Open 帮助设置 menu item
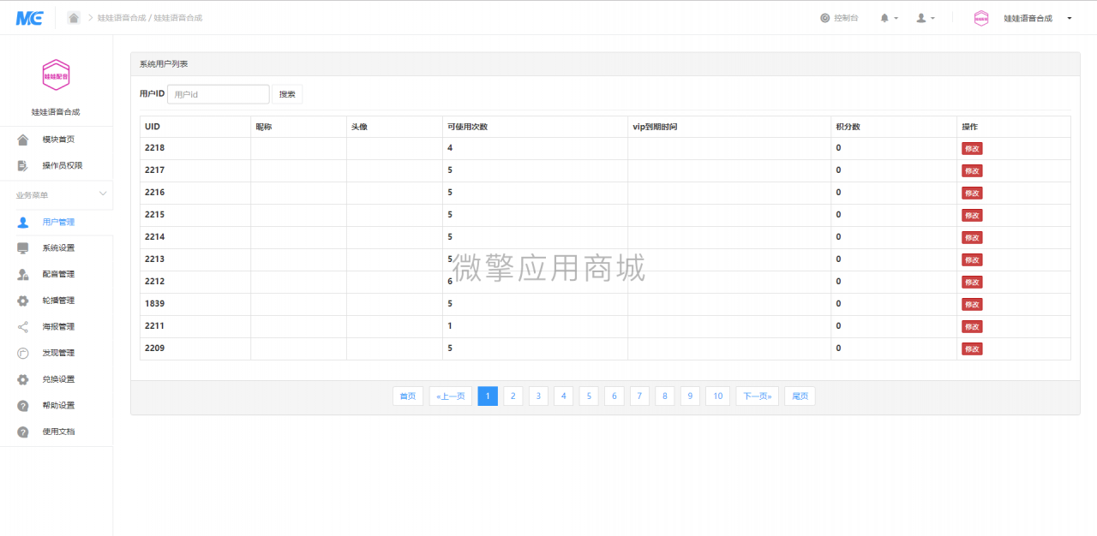 57,405
